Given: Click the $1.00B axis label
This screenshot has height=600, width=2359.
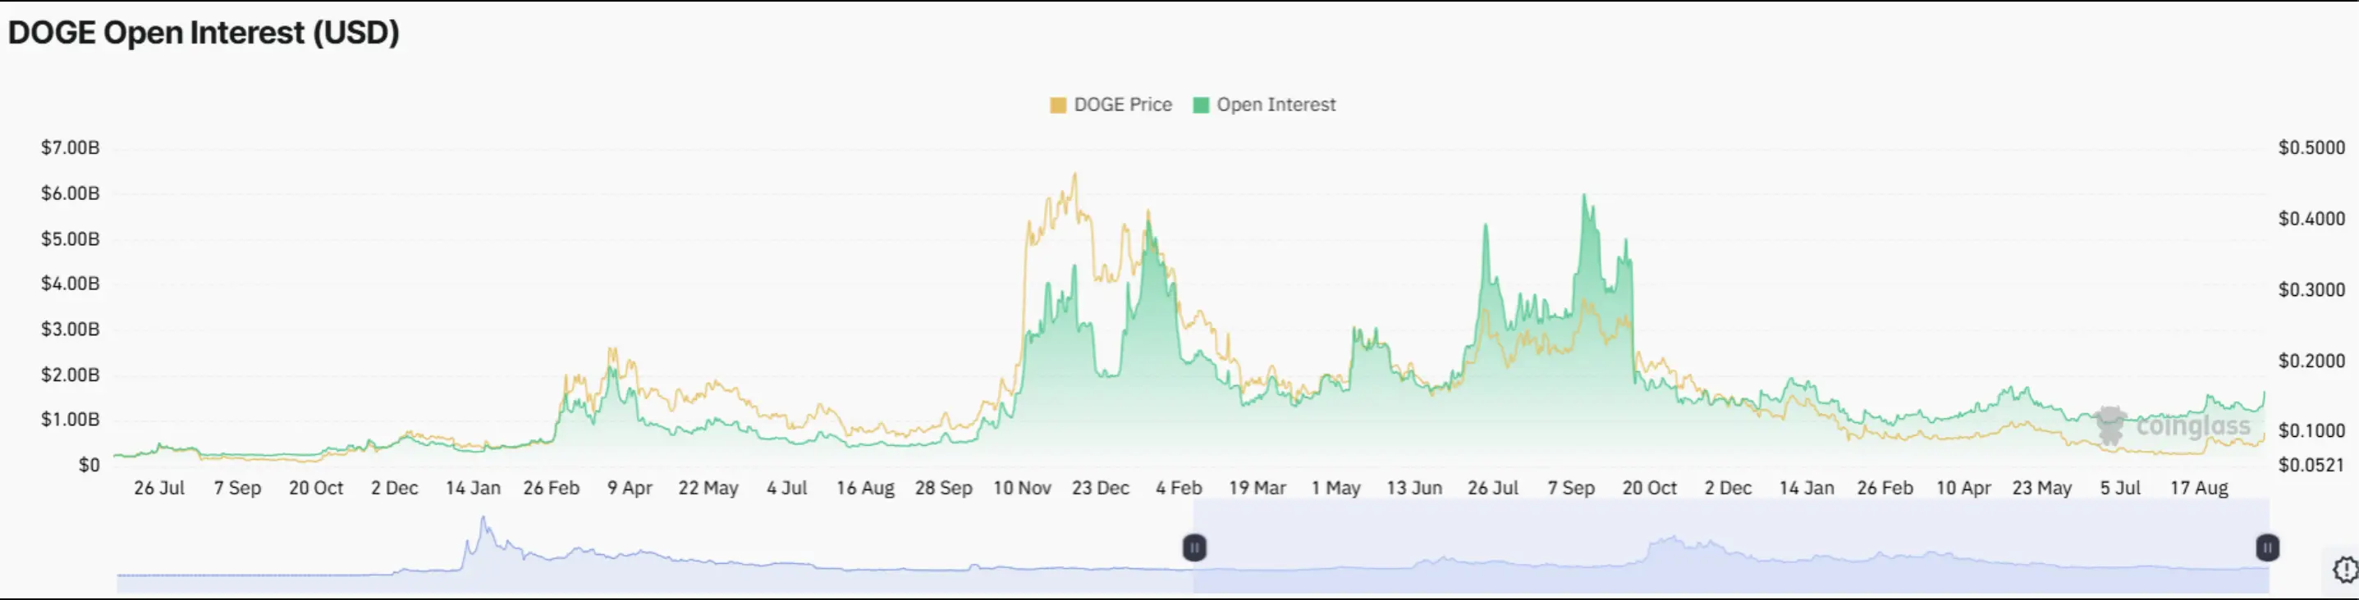Looking at the screenshot, I should 70,419.
